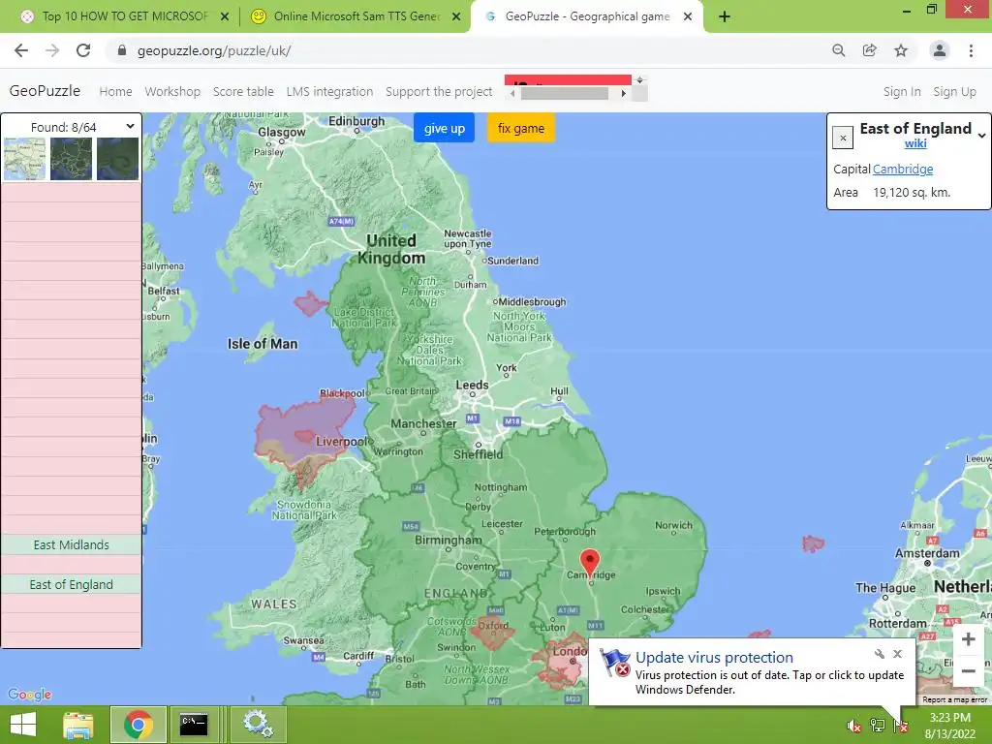This screenshot has height=744, width=992.
Task: Zoom out on the map with minus
Action: (968, 670)
